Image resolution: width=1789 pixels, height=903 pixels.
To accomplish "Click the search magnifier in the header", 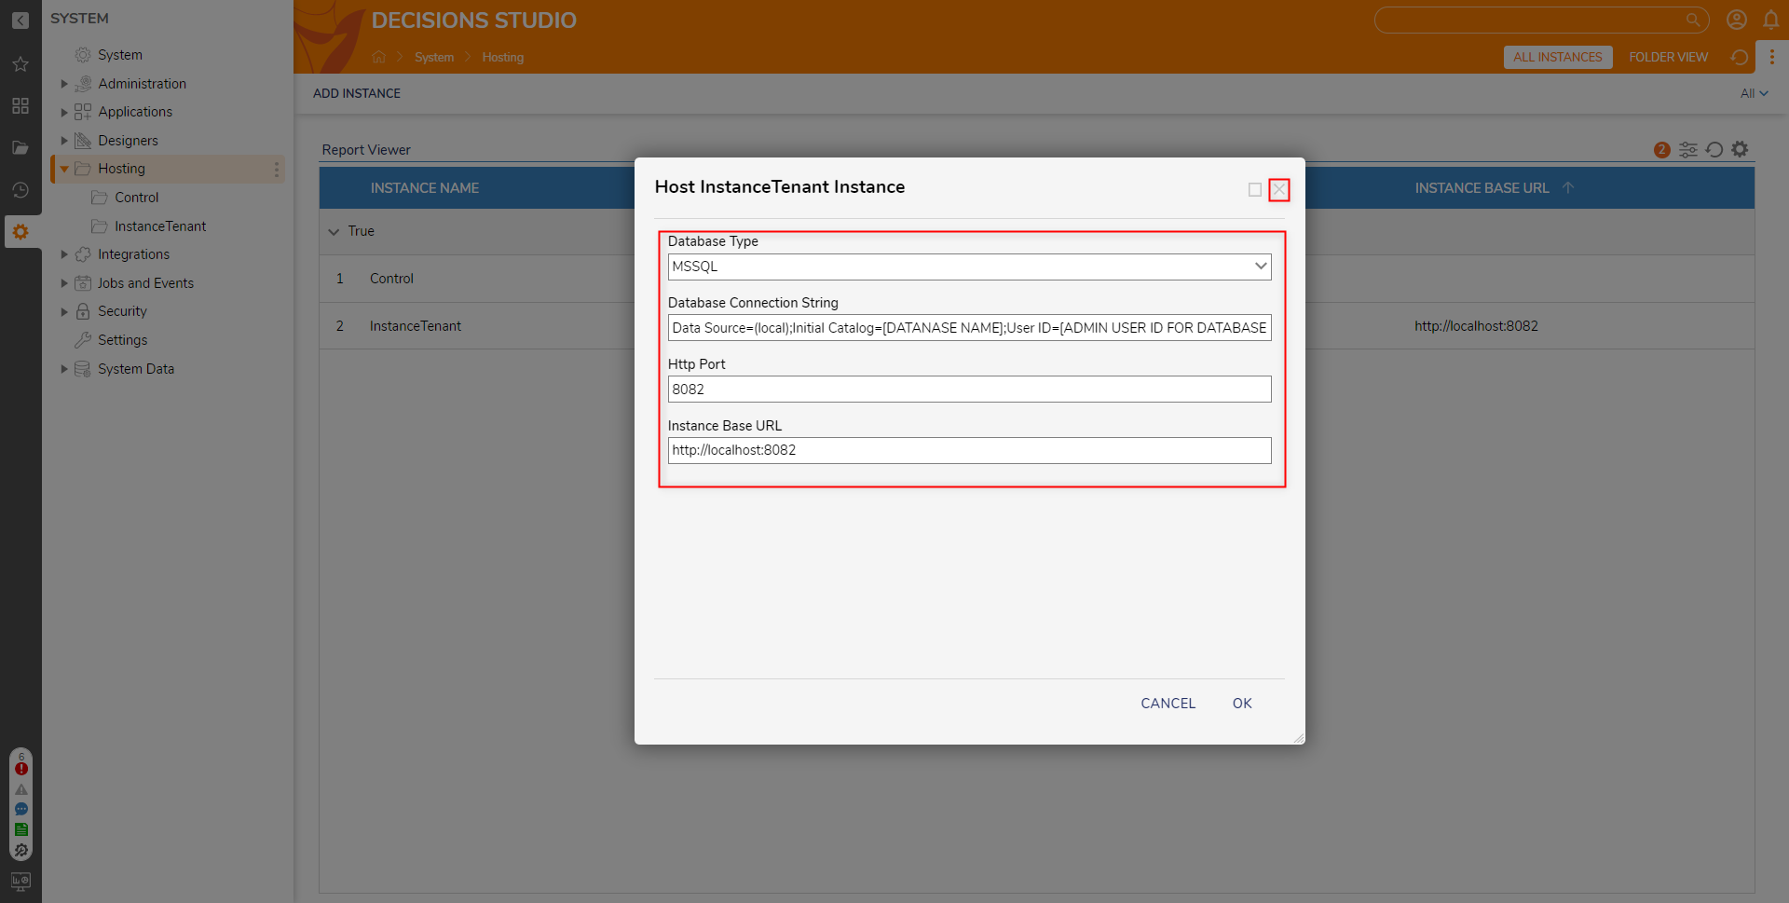I will (1693, 20).
